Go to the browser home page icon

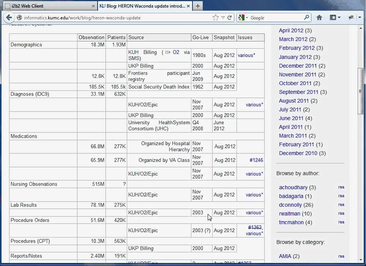319,17
